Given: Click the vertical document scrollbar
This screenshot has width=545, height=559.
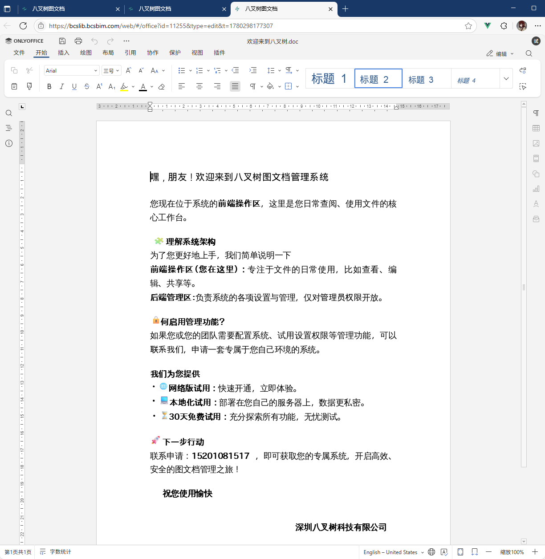Looking at the screenshot, I should point(524,287).
